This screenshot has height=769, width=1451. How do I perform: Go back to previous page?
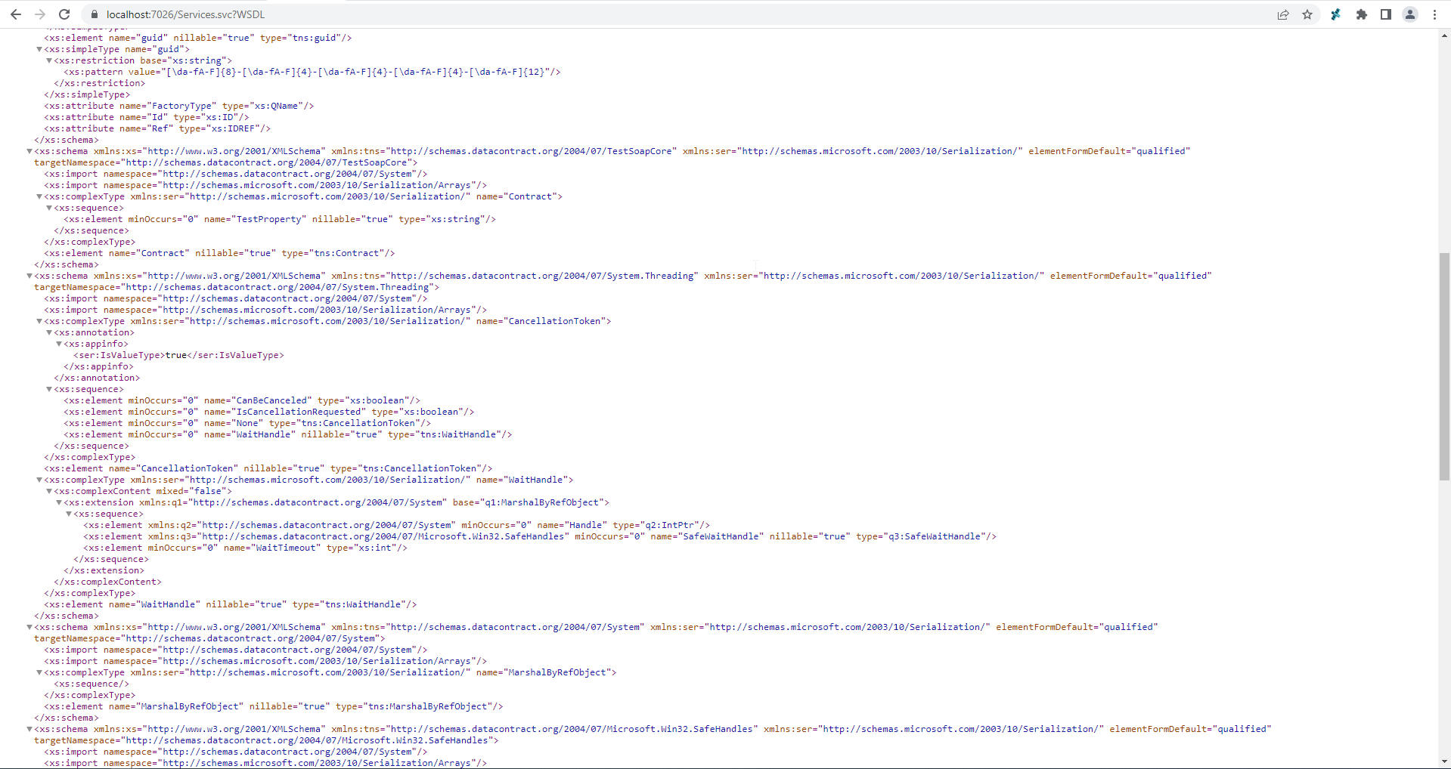point(16,14)
